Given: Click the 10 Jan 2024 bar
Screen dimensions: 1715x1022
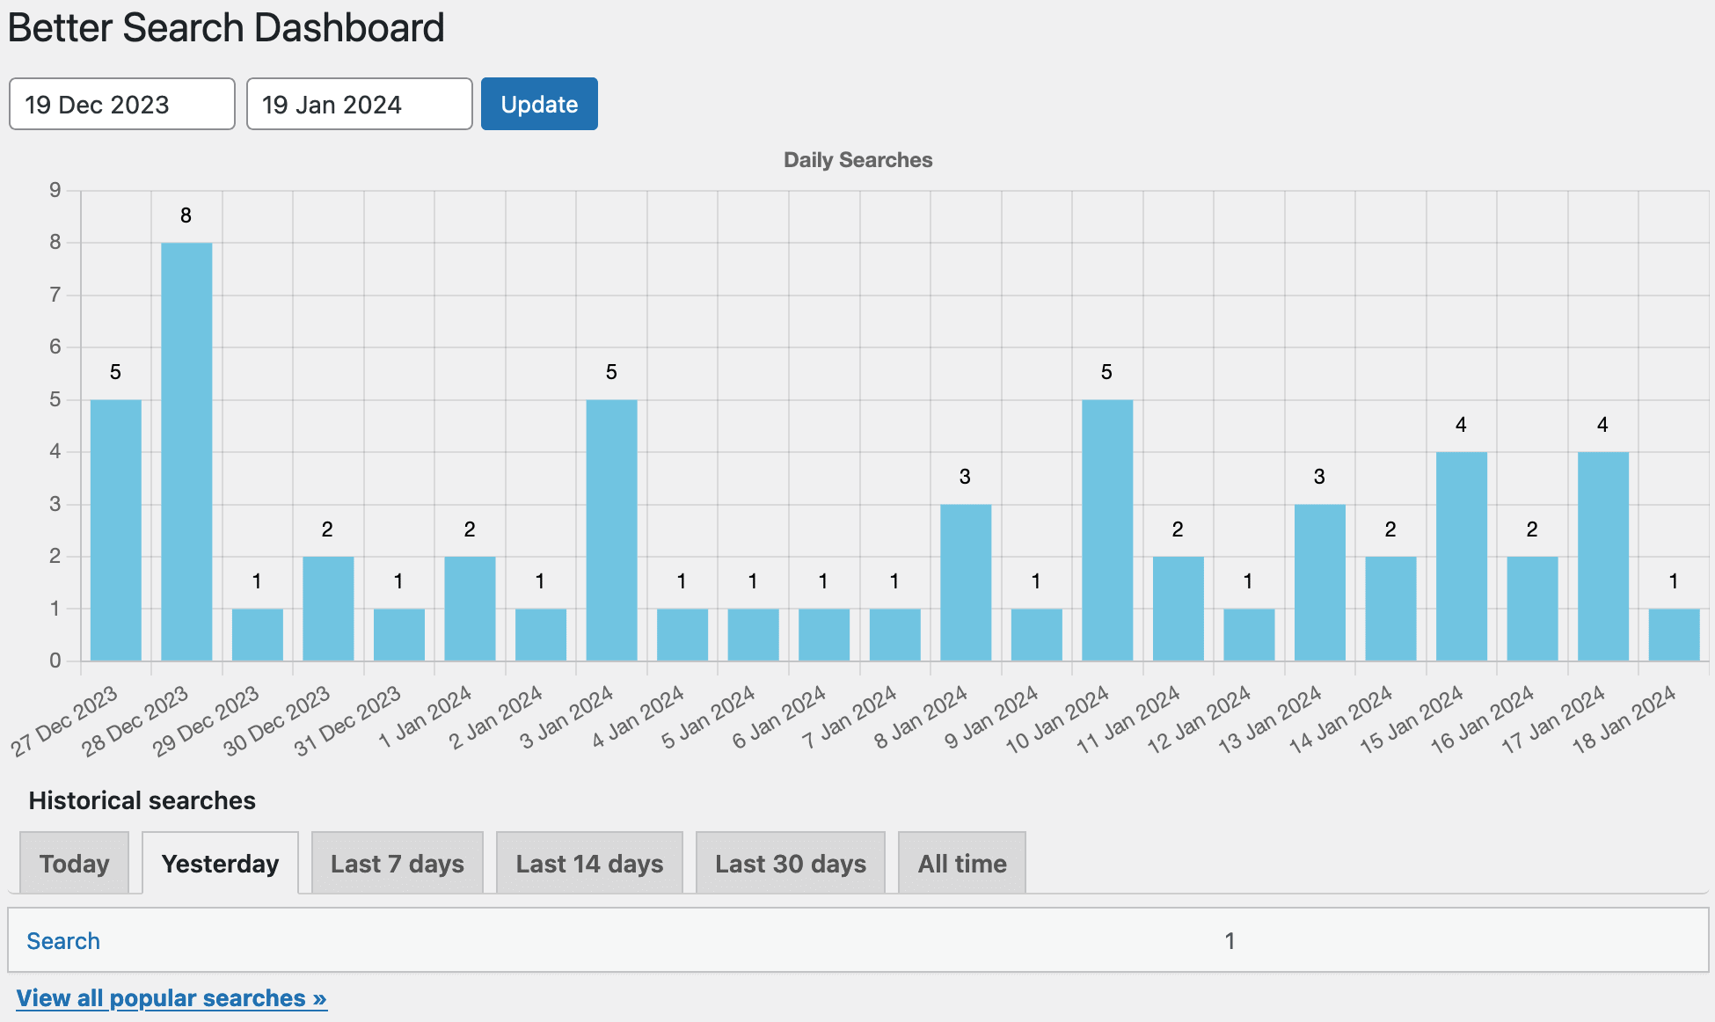Looking at the screenshot, I should pos(1107,530).
